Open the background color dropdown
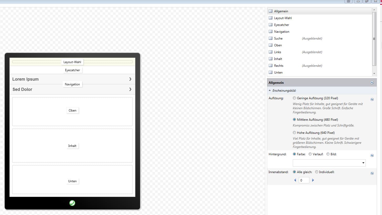382x215 pixels. (329, 163)
